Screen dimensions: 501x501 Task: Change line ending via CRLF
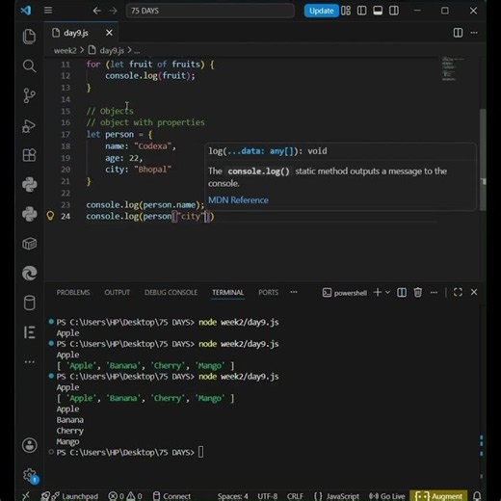pos(295,496)
